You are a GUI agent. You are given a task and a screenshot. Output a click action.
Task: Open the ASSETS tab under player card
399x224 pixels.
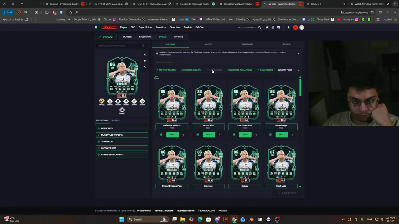[116, 120]
